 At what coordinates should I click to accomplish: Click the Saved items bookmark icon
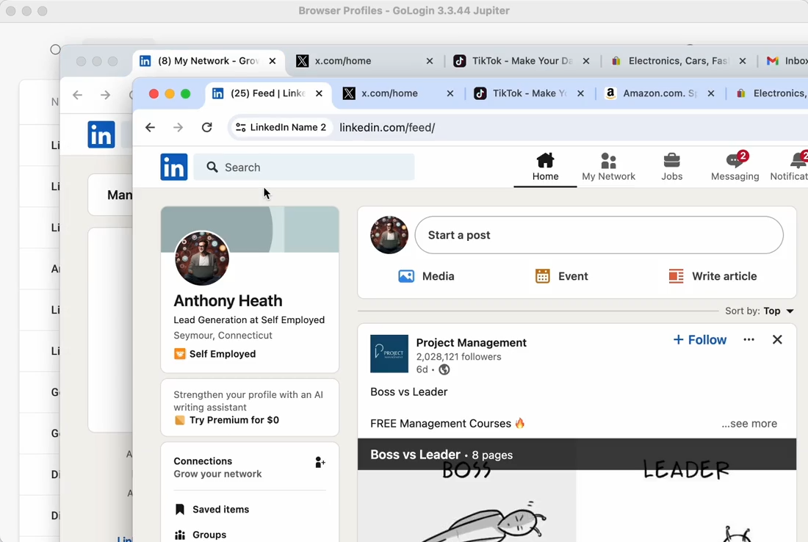(x=180, y=510)
